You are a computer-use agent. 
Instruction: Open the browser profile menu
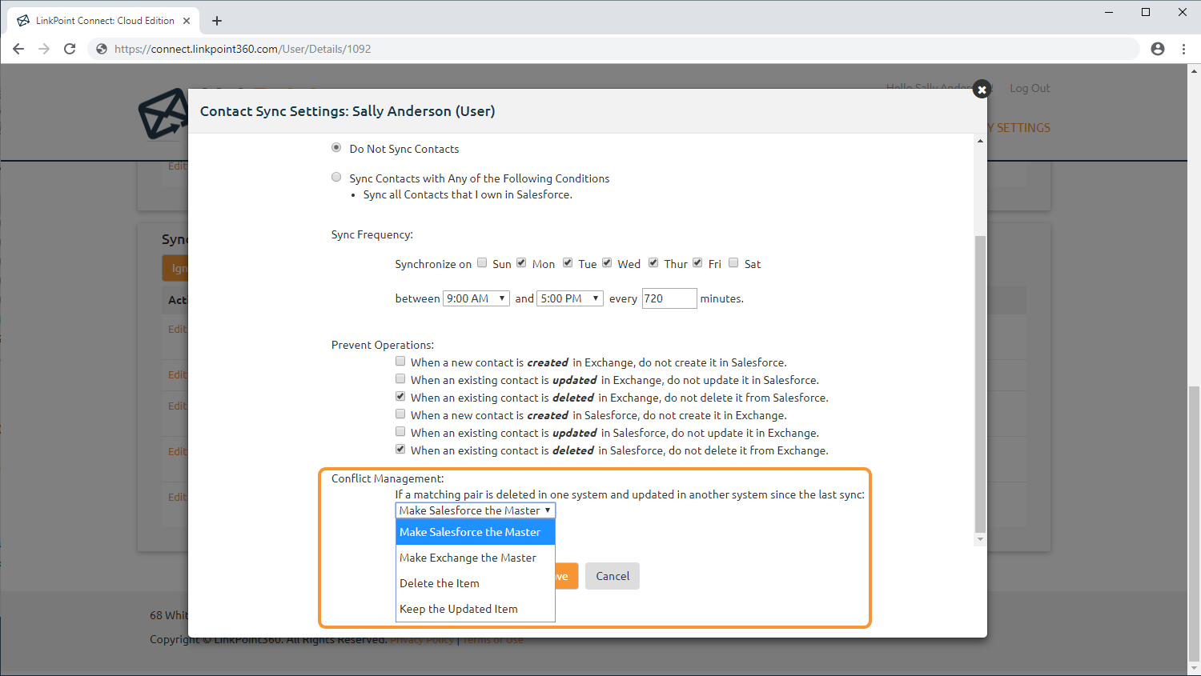tap(1158, 49)
